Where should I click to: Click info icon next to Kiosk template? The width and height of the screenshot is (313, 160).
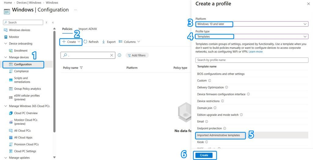207,142
